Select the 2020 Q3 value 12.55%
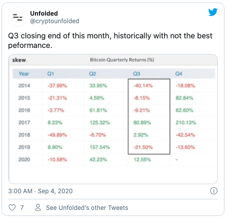 (142, 159)
